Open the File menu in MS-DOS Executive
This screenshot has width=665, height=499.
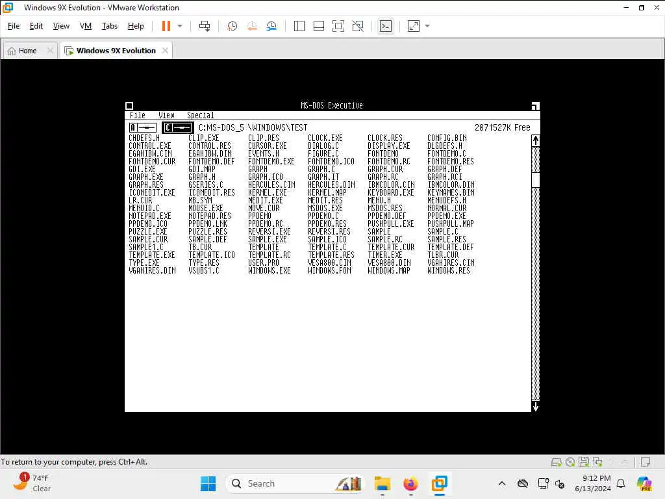(x=138, y=116)
